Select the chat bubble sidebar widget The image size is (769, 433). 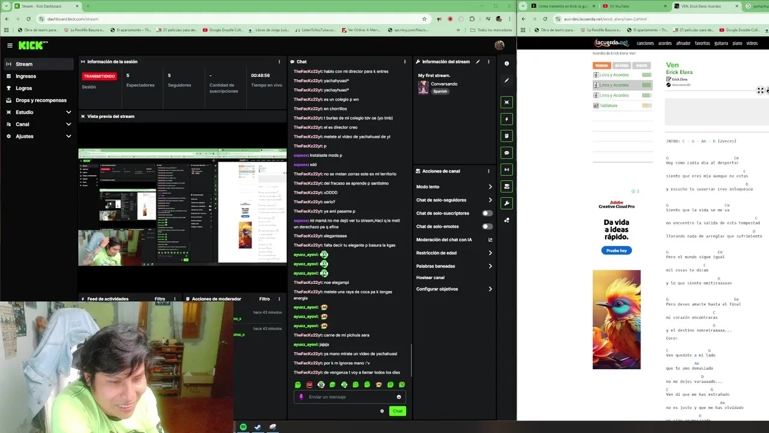(x=506, y=153)
